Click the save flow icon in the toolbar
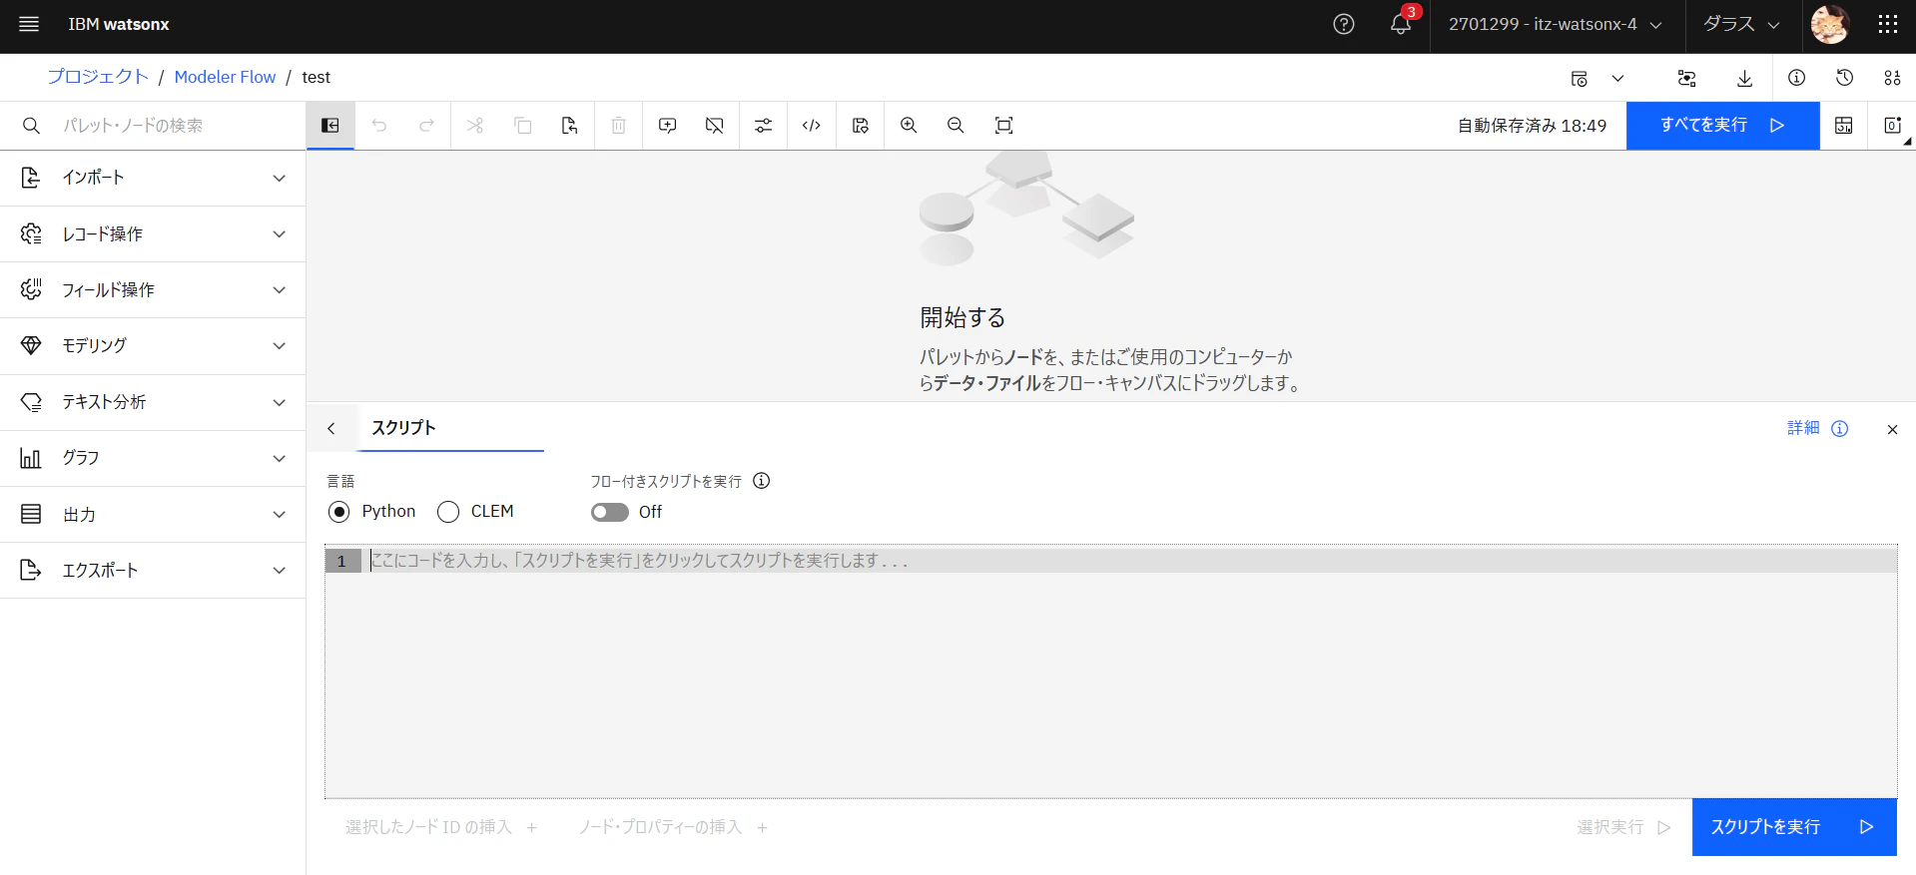This screenshot has width=1916, height=875. click(x=861, y=126)
